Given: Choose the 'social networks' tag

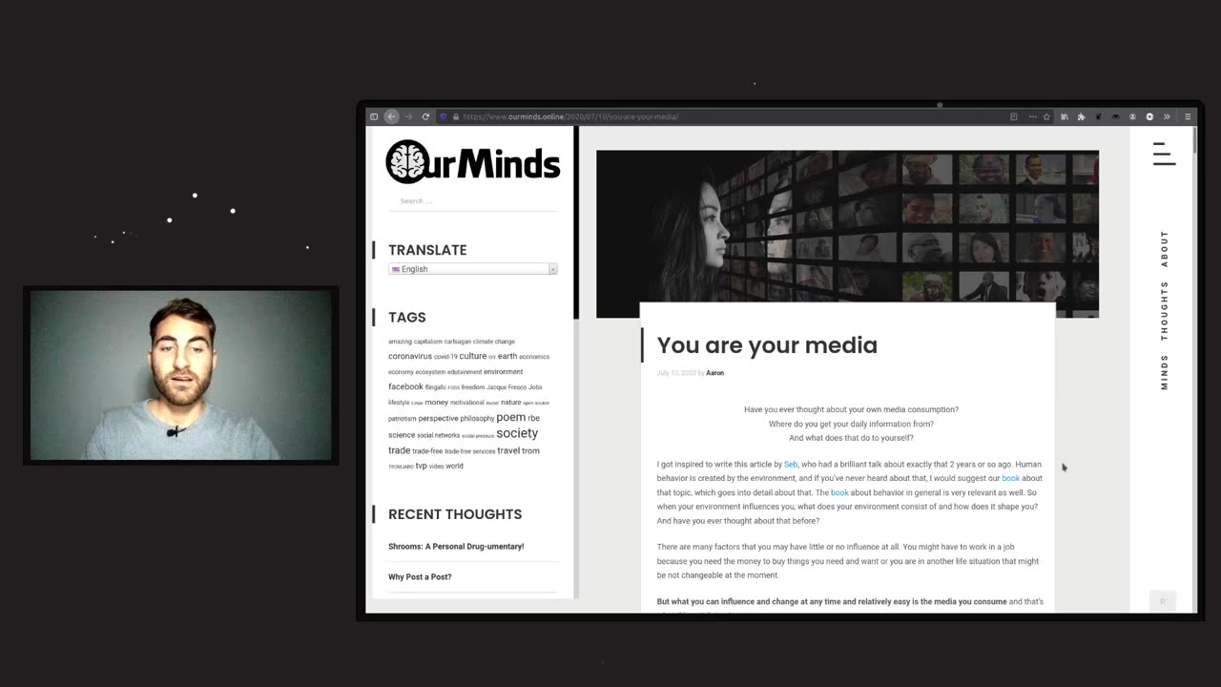Looking at the screenshot, I should point(438,435).
